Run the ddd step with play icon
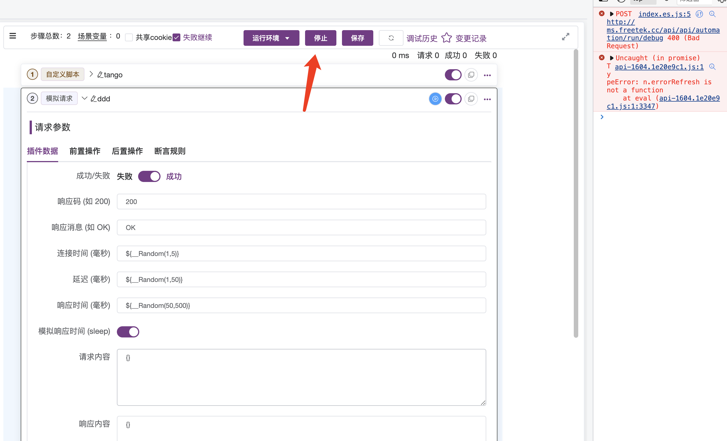This screenshot has width=727, height=441. 435,99
